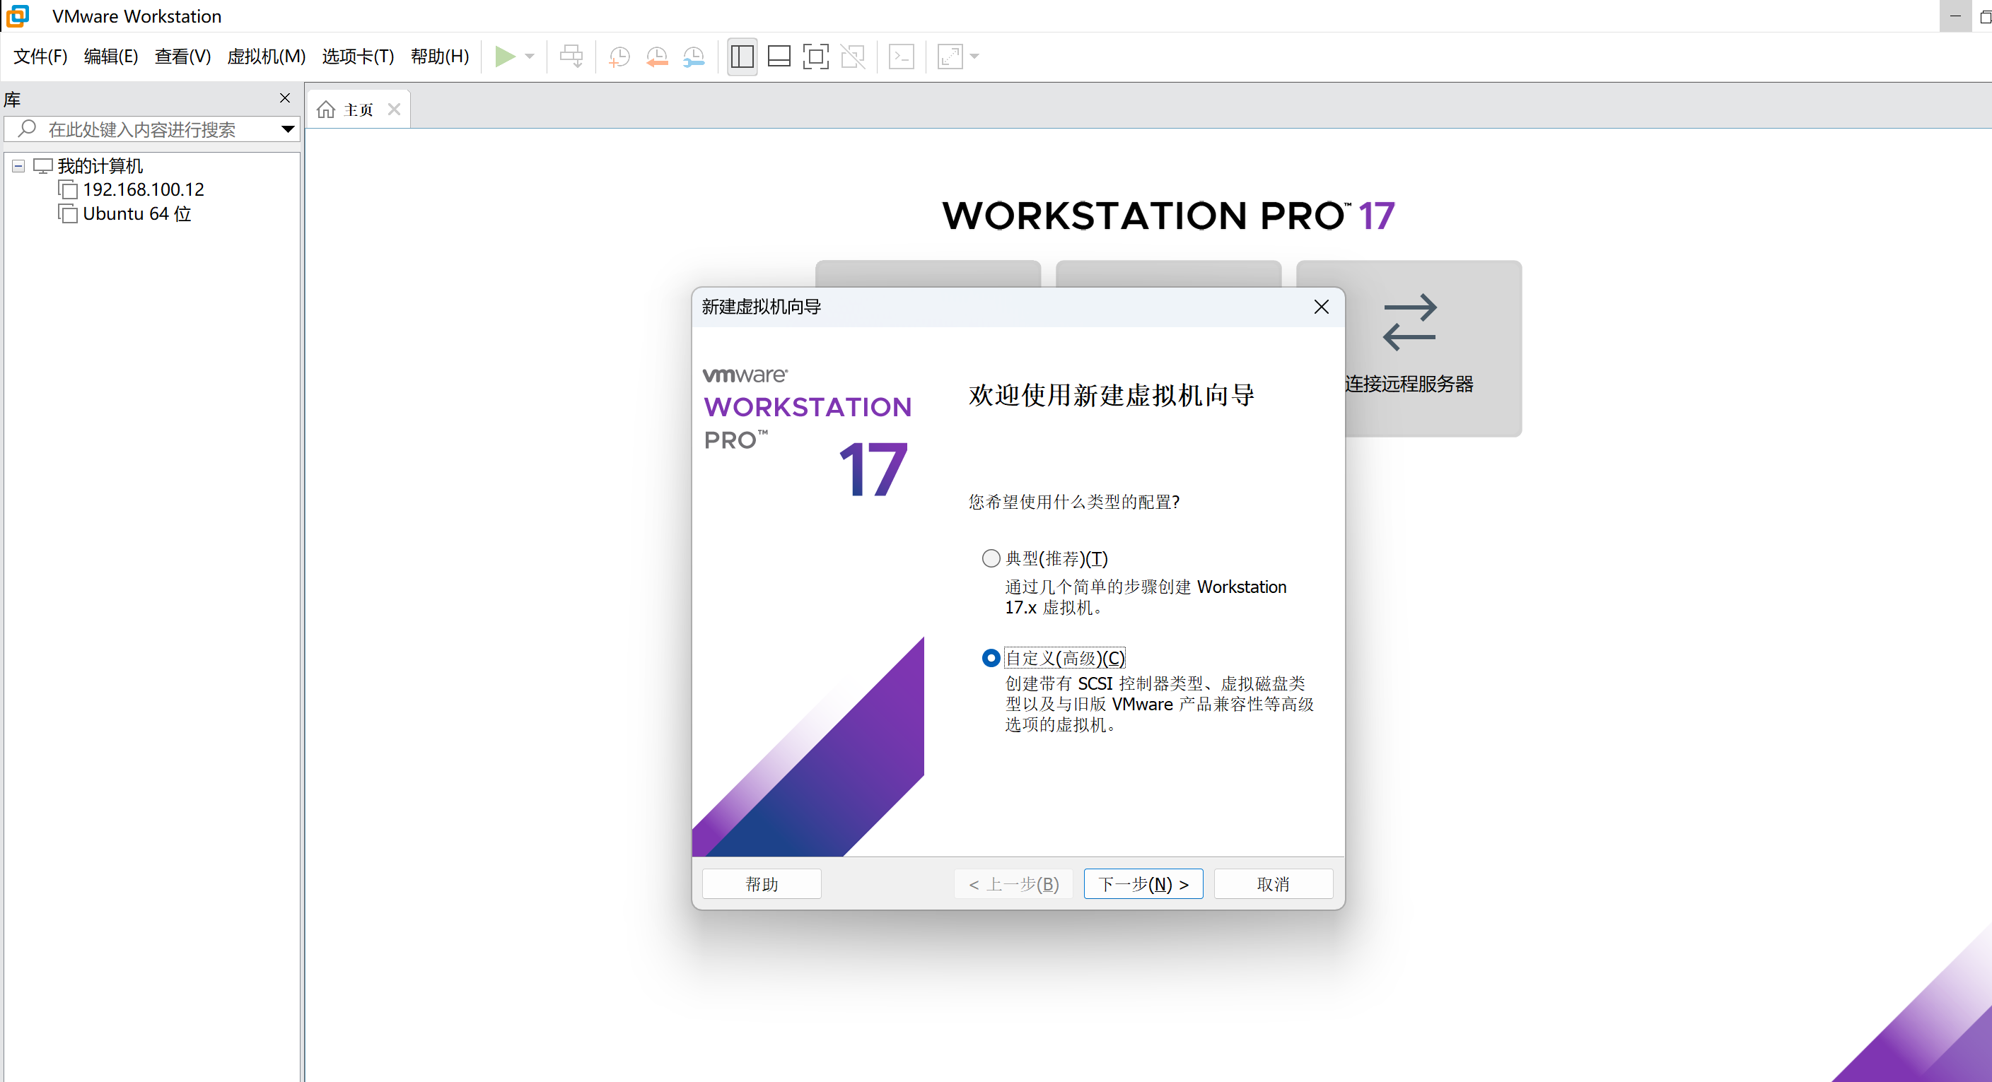The width and height of the screenshot is (1992, 1082).
Task: Click the Unity mode icon
Action: point(853,57)
